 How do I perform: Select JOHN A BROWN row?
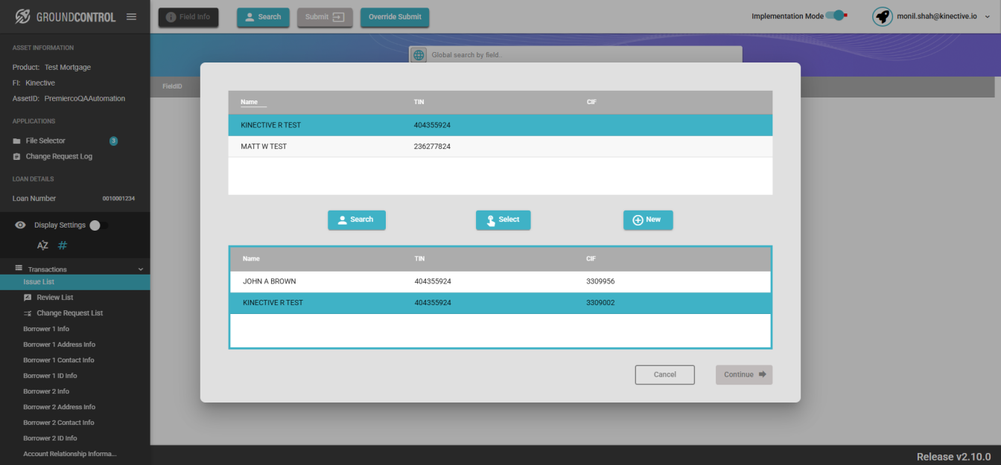coord(500,282)
